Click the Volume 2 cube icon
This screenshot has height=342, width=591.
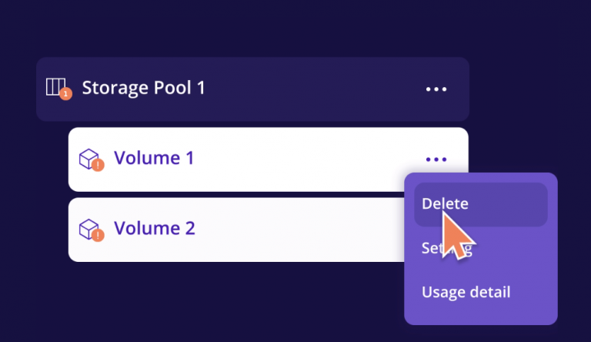pyautogui.click(x=89, y=229)
